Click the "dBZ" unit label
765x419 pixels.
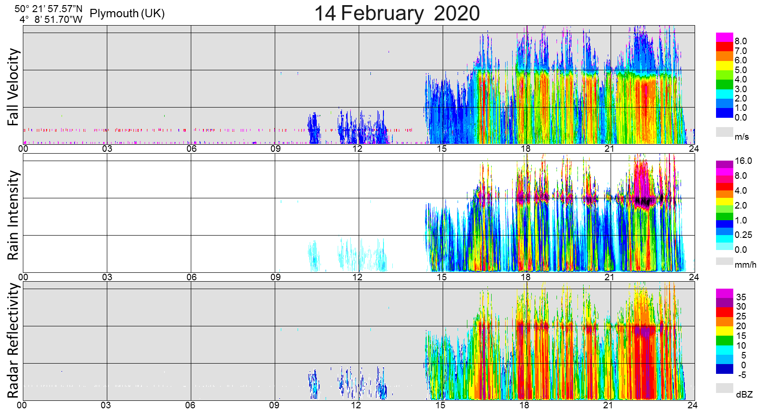[x=744, y=394]
